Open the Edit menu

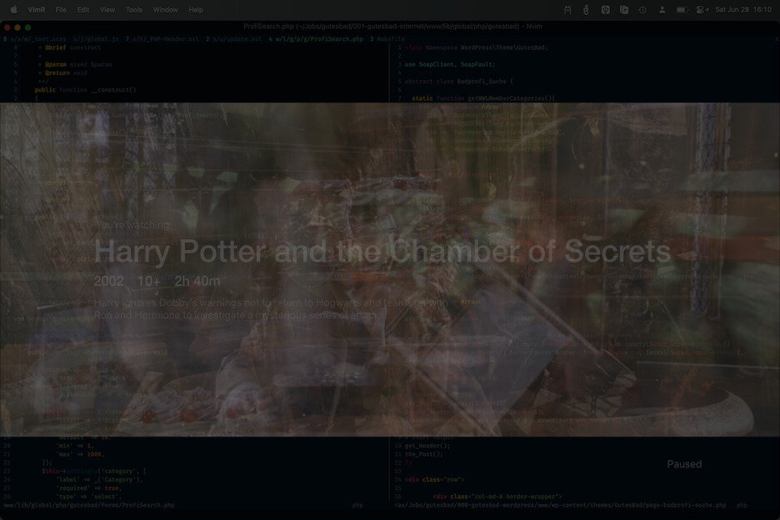tap(83, 9)
